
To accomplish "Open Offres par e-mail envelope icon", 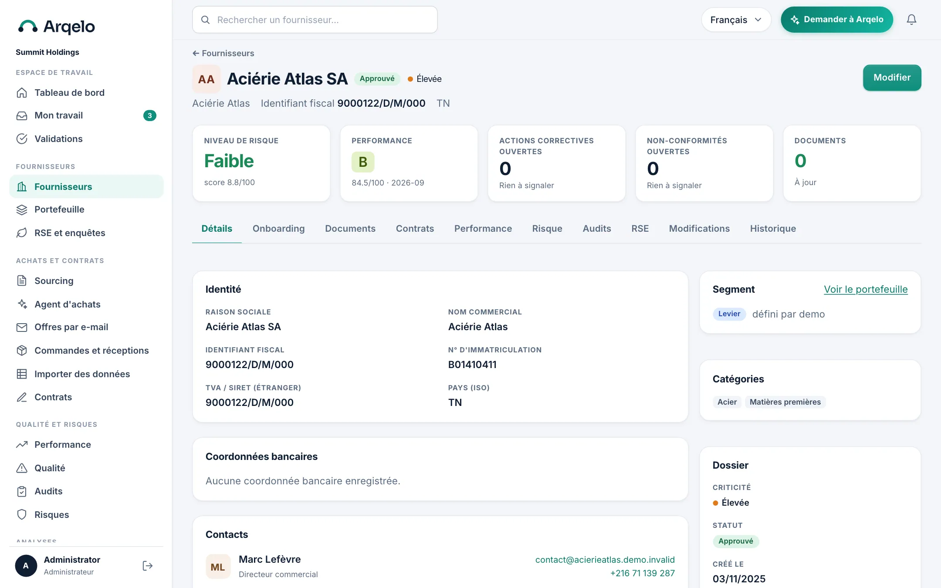I will 22,327.
